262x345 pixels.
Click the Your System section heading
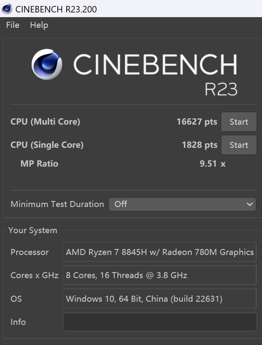pos(32,231)
